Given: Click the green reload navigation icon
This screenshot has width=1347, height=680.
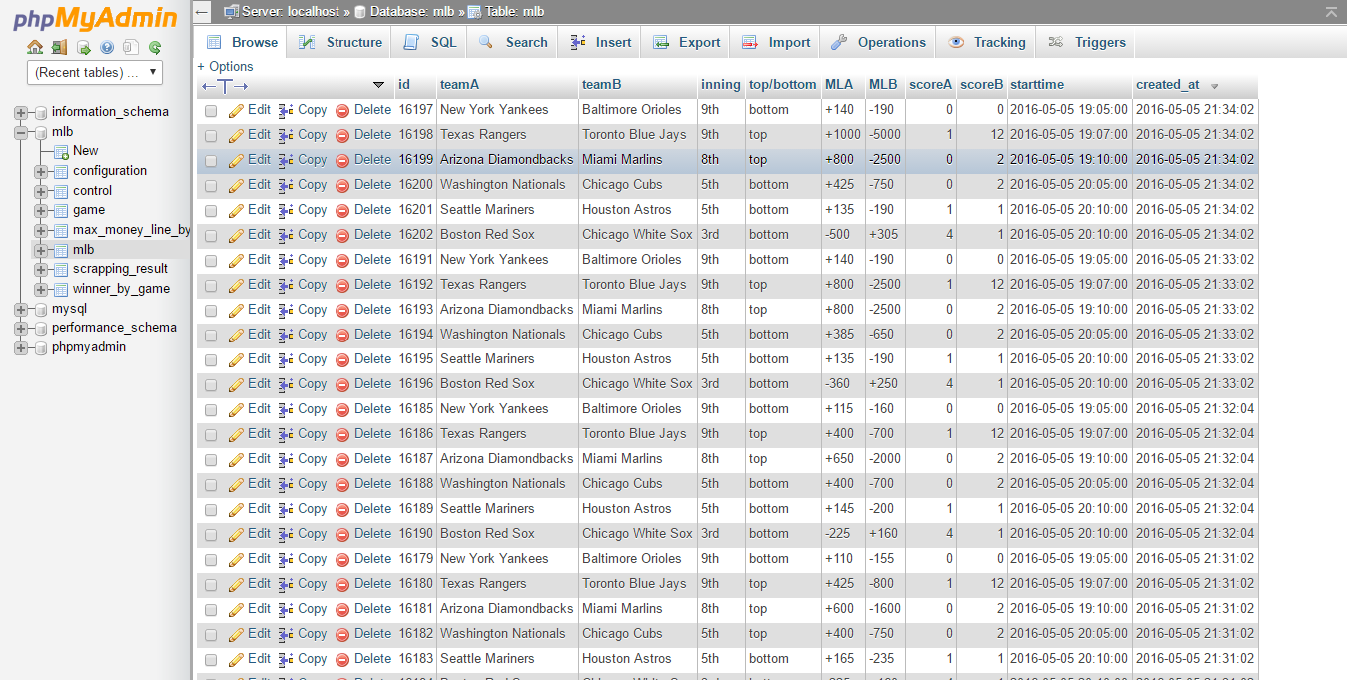Looking at the screenshot, I should (155, 47).
